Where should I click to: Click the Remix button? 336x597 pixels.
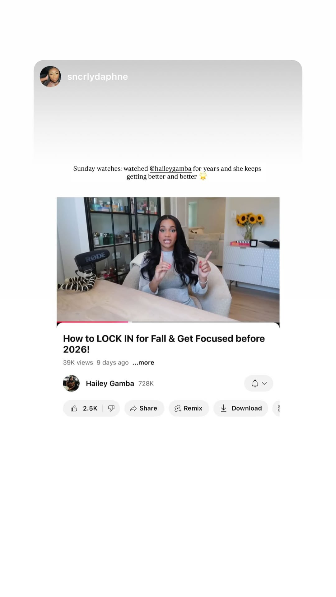click(x=189, y=408)
